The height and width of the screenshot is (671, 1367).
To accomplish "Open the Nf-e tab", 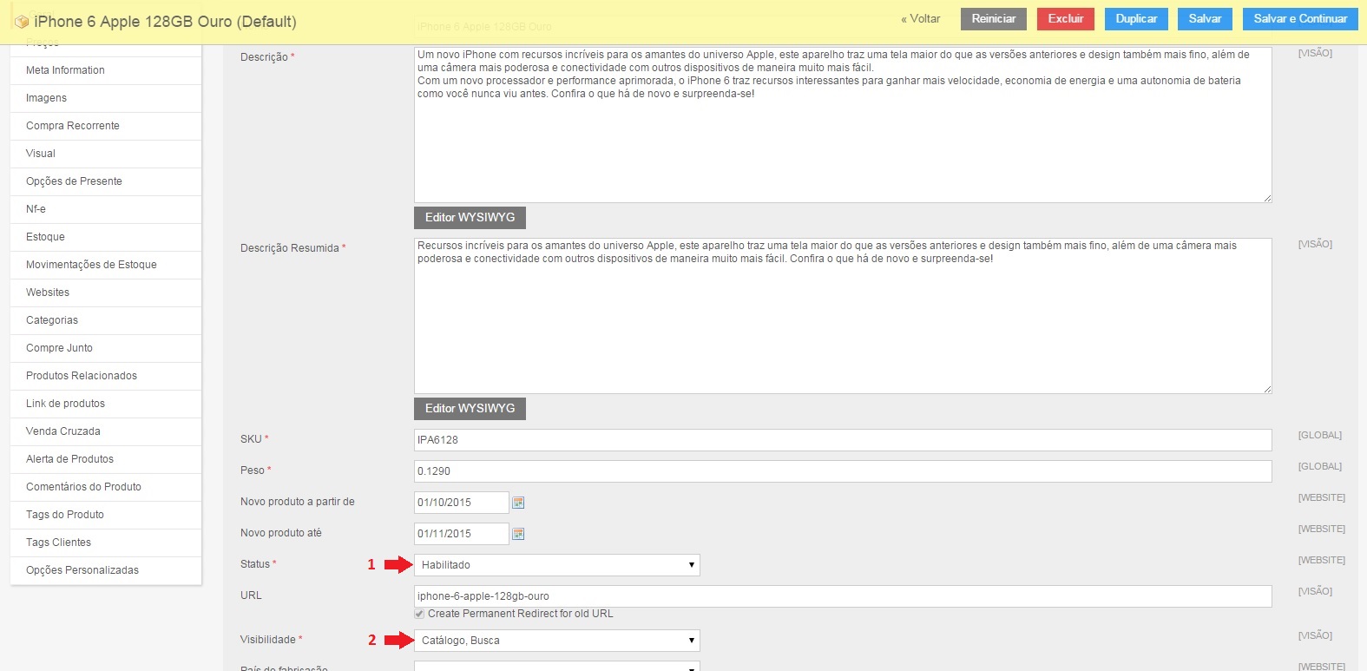I will click(x=106, y=209).
